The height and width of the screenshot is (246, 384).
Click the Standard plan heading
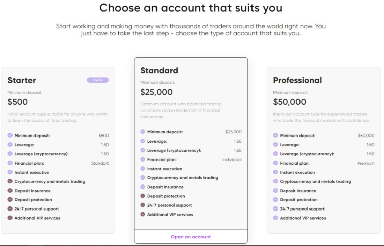[159, 70]
